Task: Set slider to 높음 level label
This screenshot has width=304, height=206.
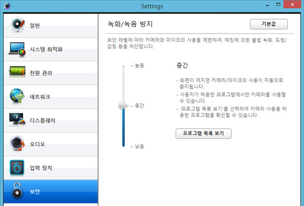Action: [139, 65]
